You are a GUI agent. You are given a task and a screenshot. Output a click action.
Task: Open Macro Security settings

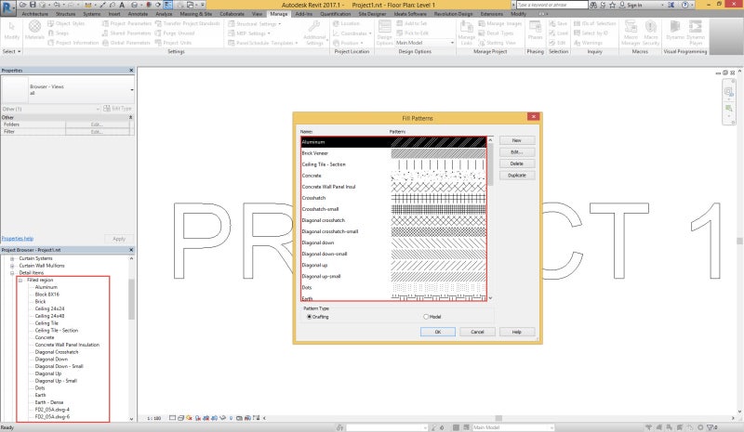650,33
